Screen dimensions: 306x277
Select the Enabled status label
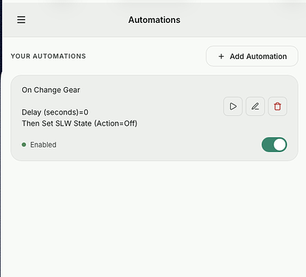pos(44,145)
